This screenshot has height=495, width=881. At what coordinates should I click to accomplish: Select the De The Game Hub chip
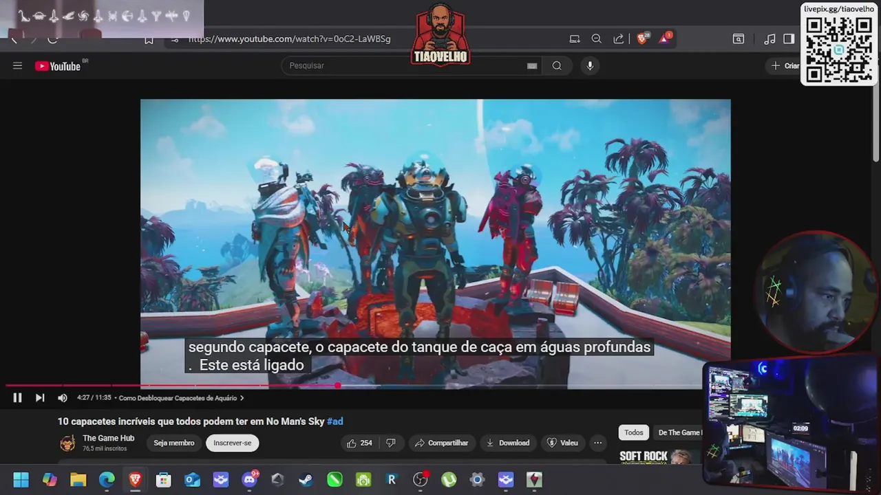tap(679, 432)
